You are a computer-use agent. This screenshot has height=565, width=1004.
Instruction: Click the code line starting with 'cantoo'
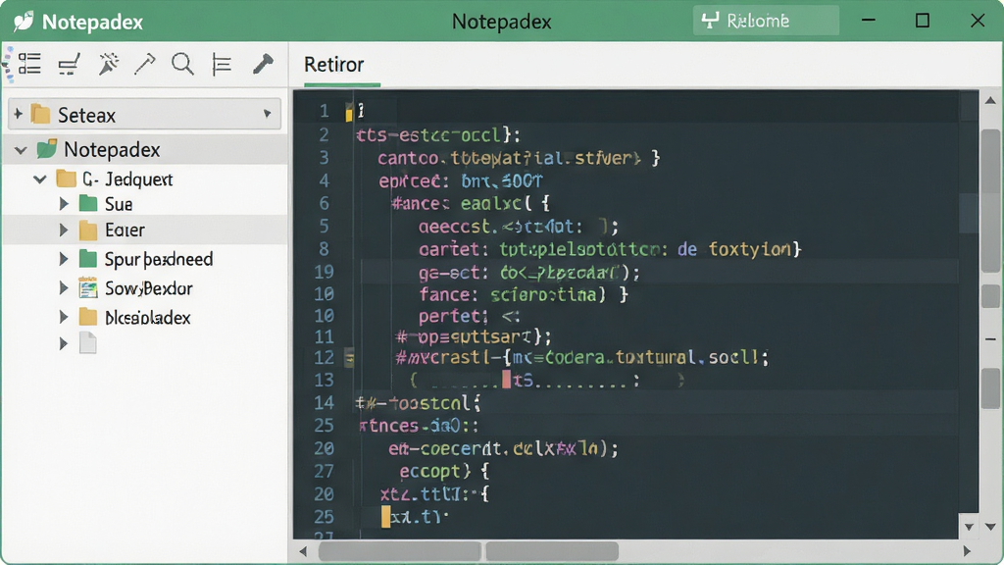point(519,158)
